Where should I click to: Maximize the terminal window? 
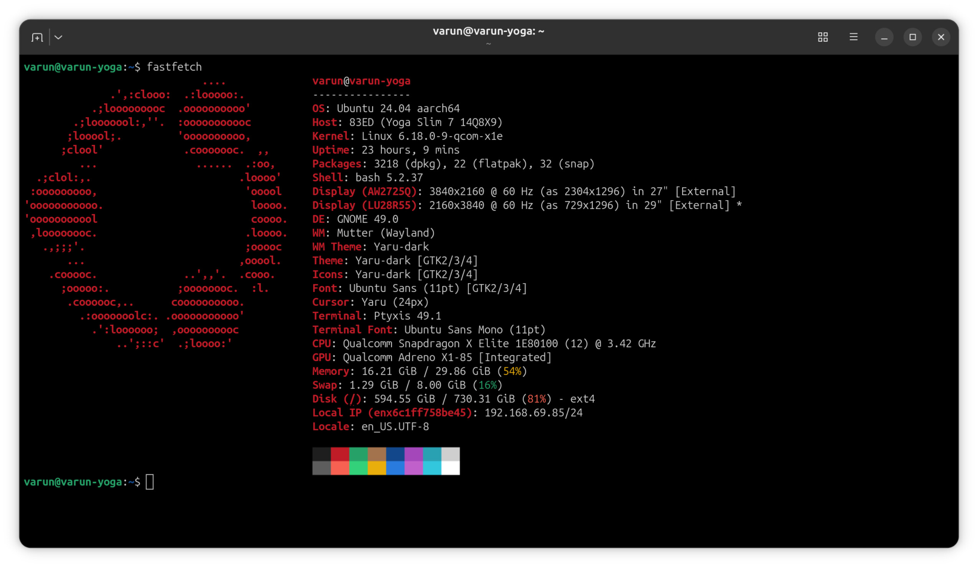(912, 37)
